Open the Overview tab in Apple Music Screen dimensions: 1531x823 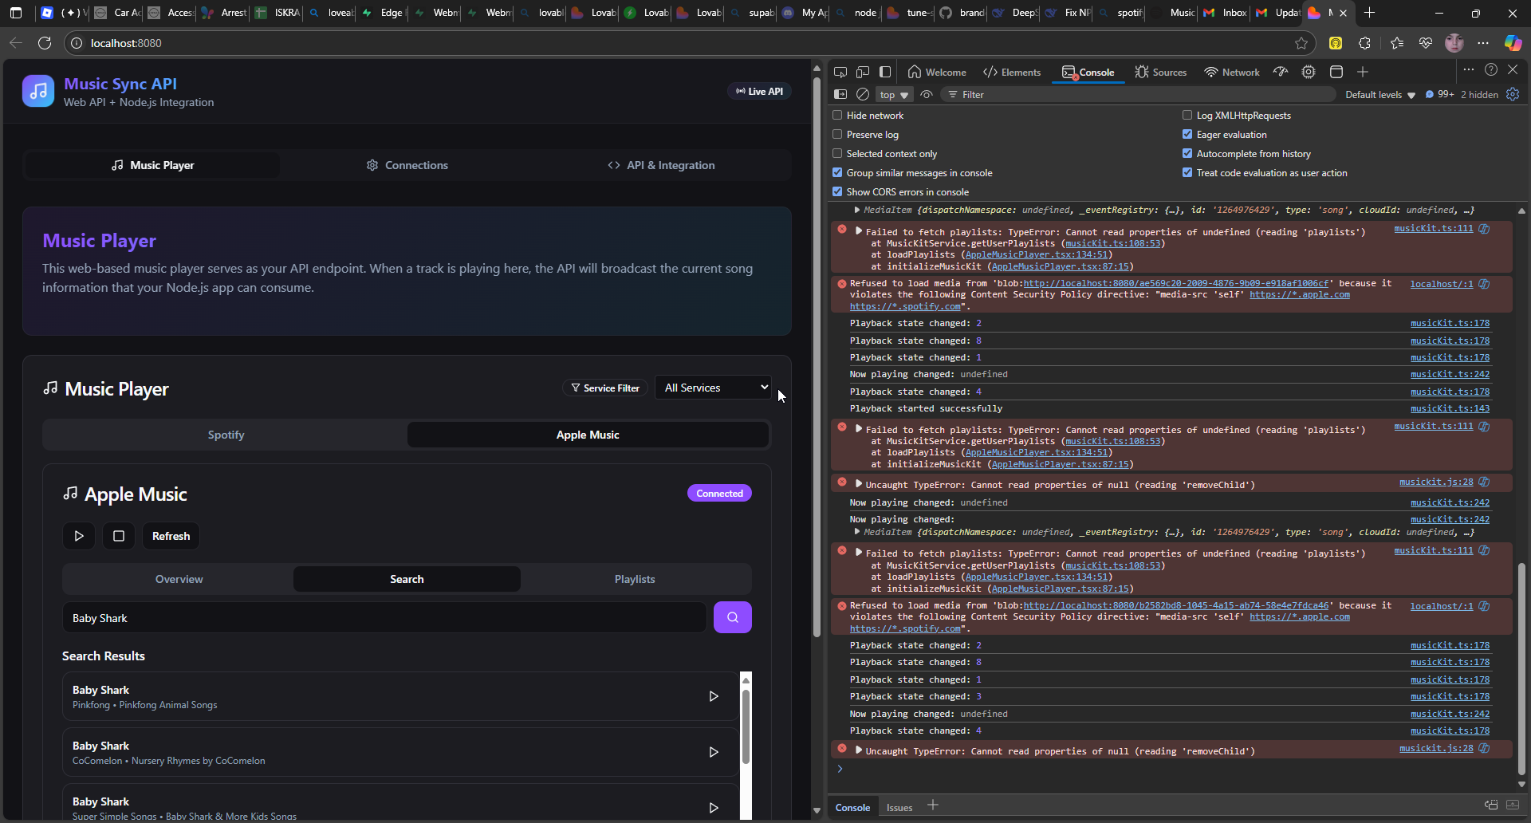tap(179, 579)
